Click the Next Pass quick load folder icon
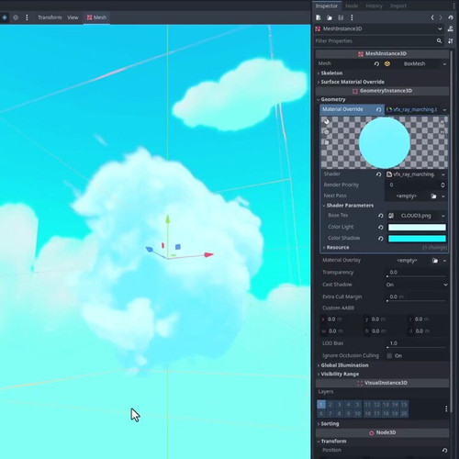The image size is (459, 459). point(433,196)
